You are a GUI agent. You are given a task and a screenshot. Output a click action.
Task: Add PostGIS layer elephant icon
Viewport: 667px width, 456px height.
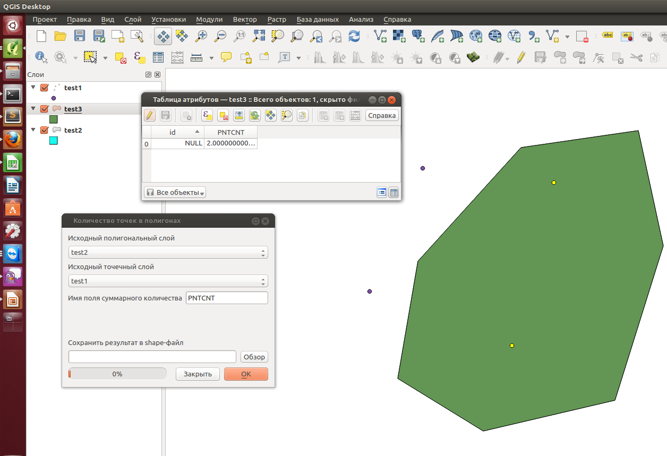coord(418,36)
